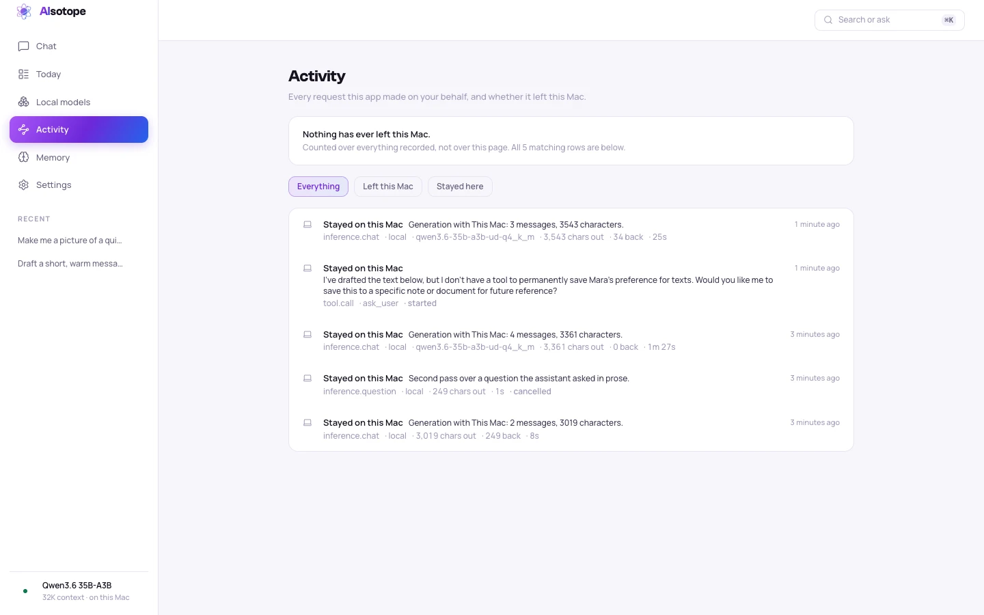Click the laptop icon on the 3543 characters row
Viewport: 984px width, 615px height.
pyautogui.click(x=307, y=224)
